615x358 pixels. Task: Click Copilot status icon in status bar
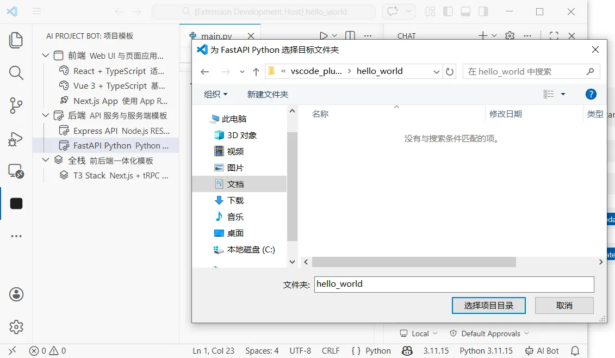tap(407, 350)
